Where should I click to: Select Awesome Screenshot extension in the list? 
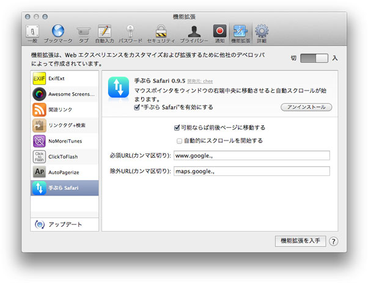tap(65, 94)
